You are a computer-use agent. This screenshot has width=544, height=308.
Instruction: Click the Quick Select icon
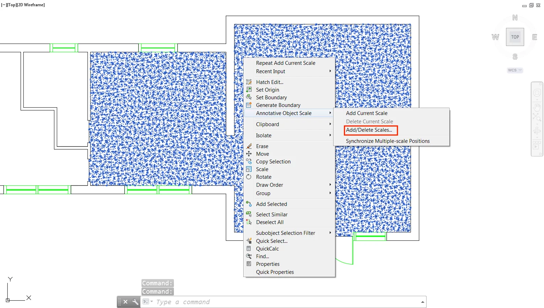(x=249, y=240)
